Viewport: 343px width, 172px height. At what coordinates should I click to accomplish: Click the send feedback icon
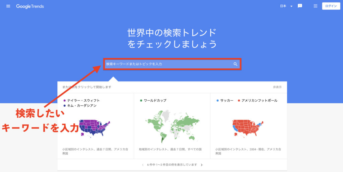click(300, 6)
